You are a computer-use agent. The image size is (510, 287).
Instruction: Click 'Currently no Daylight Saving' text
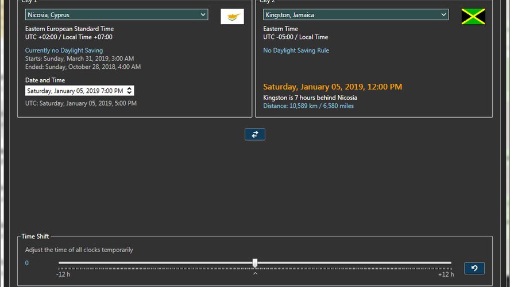coord(64,51)
